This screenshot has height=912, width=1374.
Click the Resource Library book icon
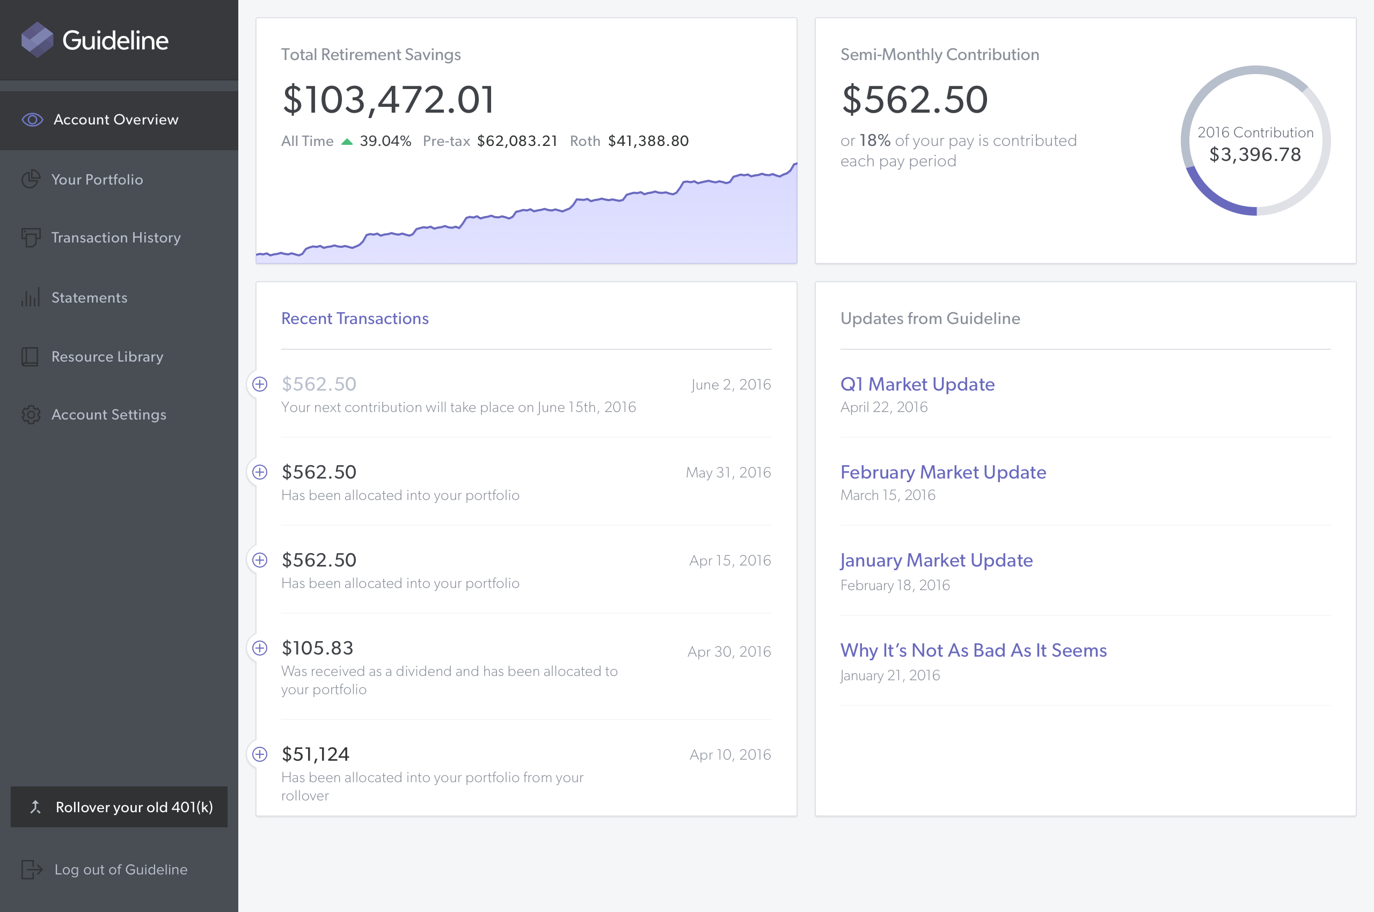[30, 357]
